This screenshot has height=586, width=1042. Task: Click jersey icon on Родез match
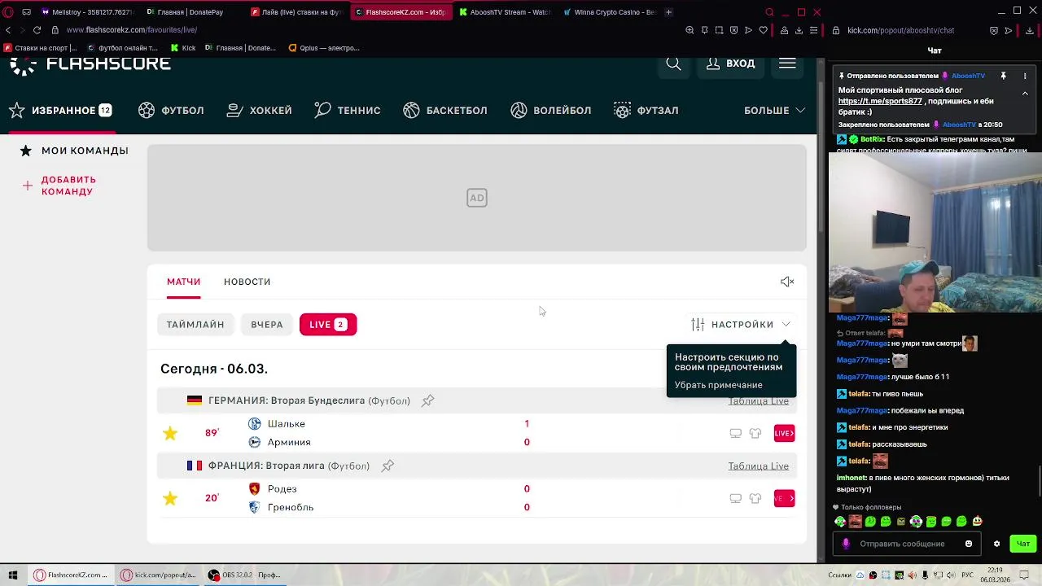click(755, 499)
